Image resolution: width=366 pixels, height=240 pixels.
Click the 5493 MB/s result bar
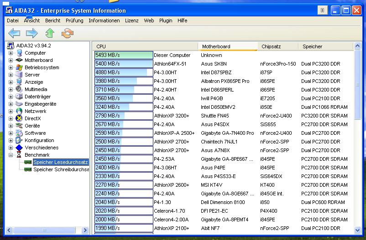pos(124,55)
